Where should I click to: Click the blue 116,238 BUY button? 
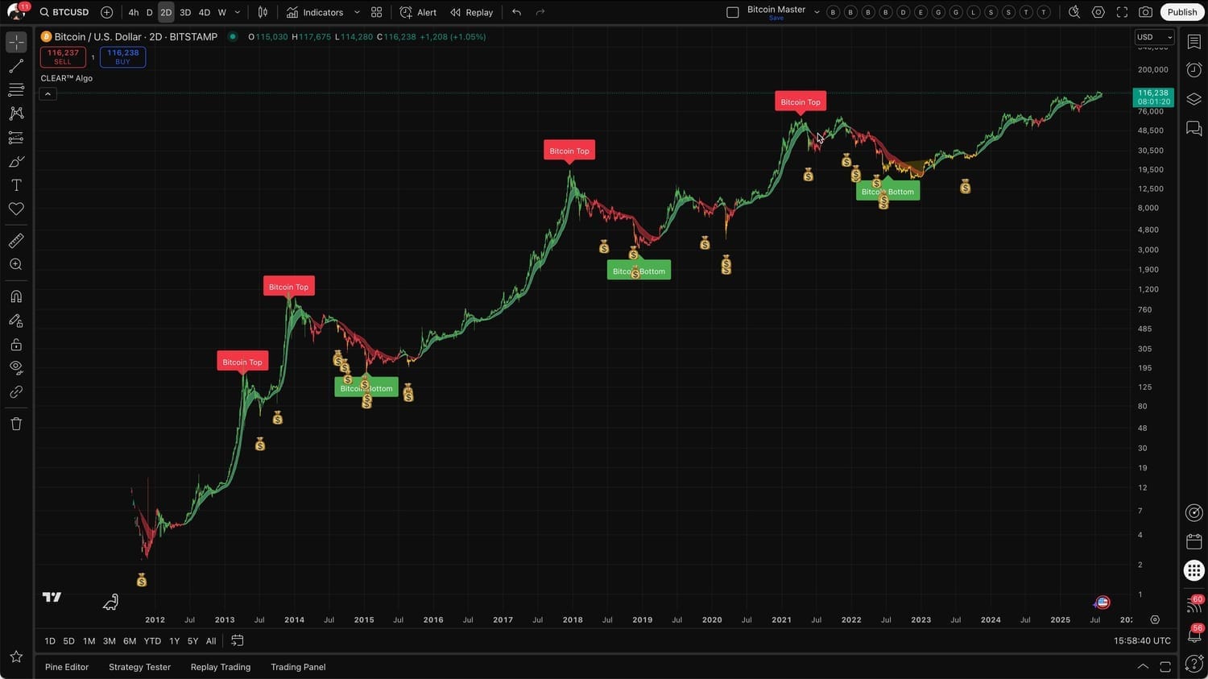click(122, 56)
